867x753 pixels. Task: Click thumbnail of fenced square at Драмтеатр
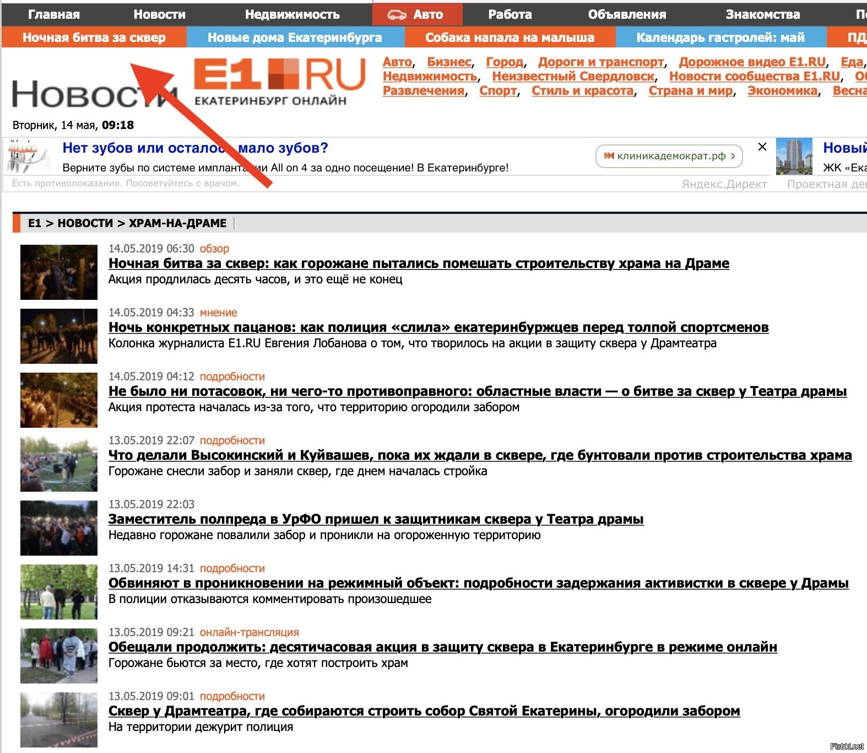59,719
